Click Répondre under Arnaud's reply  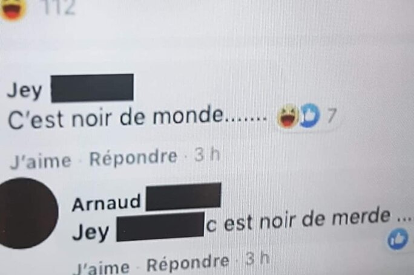[188, 262]
